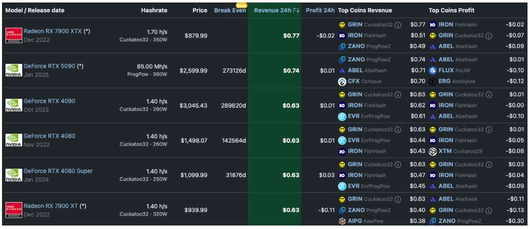This screenshot has width=530, height=229.
Task: Click the $3,045.43 price cell
Action: (193, 105)
